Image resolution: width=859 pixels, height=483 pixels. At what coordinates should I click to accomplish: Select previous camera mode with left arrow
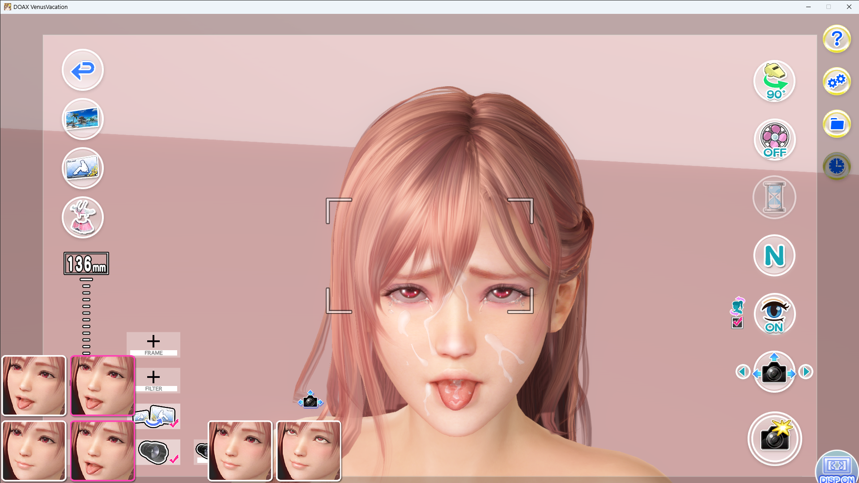click(743, 372)
